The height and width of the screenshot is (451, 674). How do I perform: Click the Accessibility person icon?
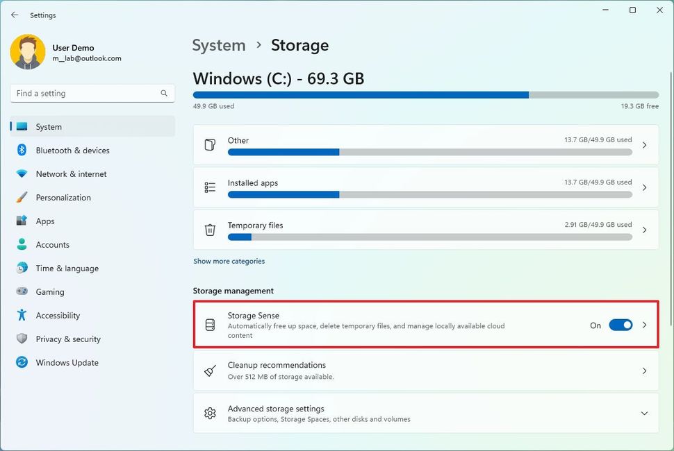point(22,316)
